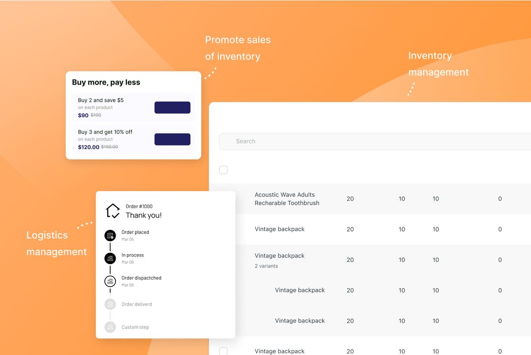Check the select-all checkbox above the product table

(x=223, y=170)
